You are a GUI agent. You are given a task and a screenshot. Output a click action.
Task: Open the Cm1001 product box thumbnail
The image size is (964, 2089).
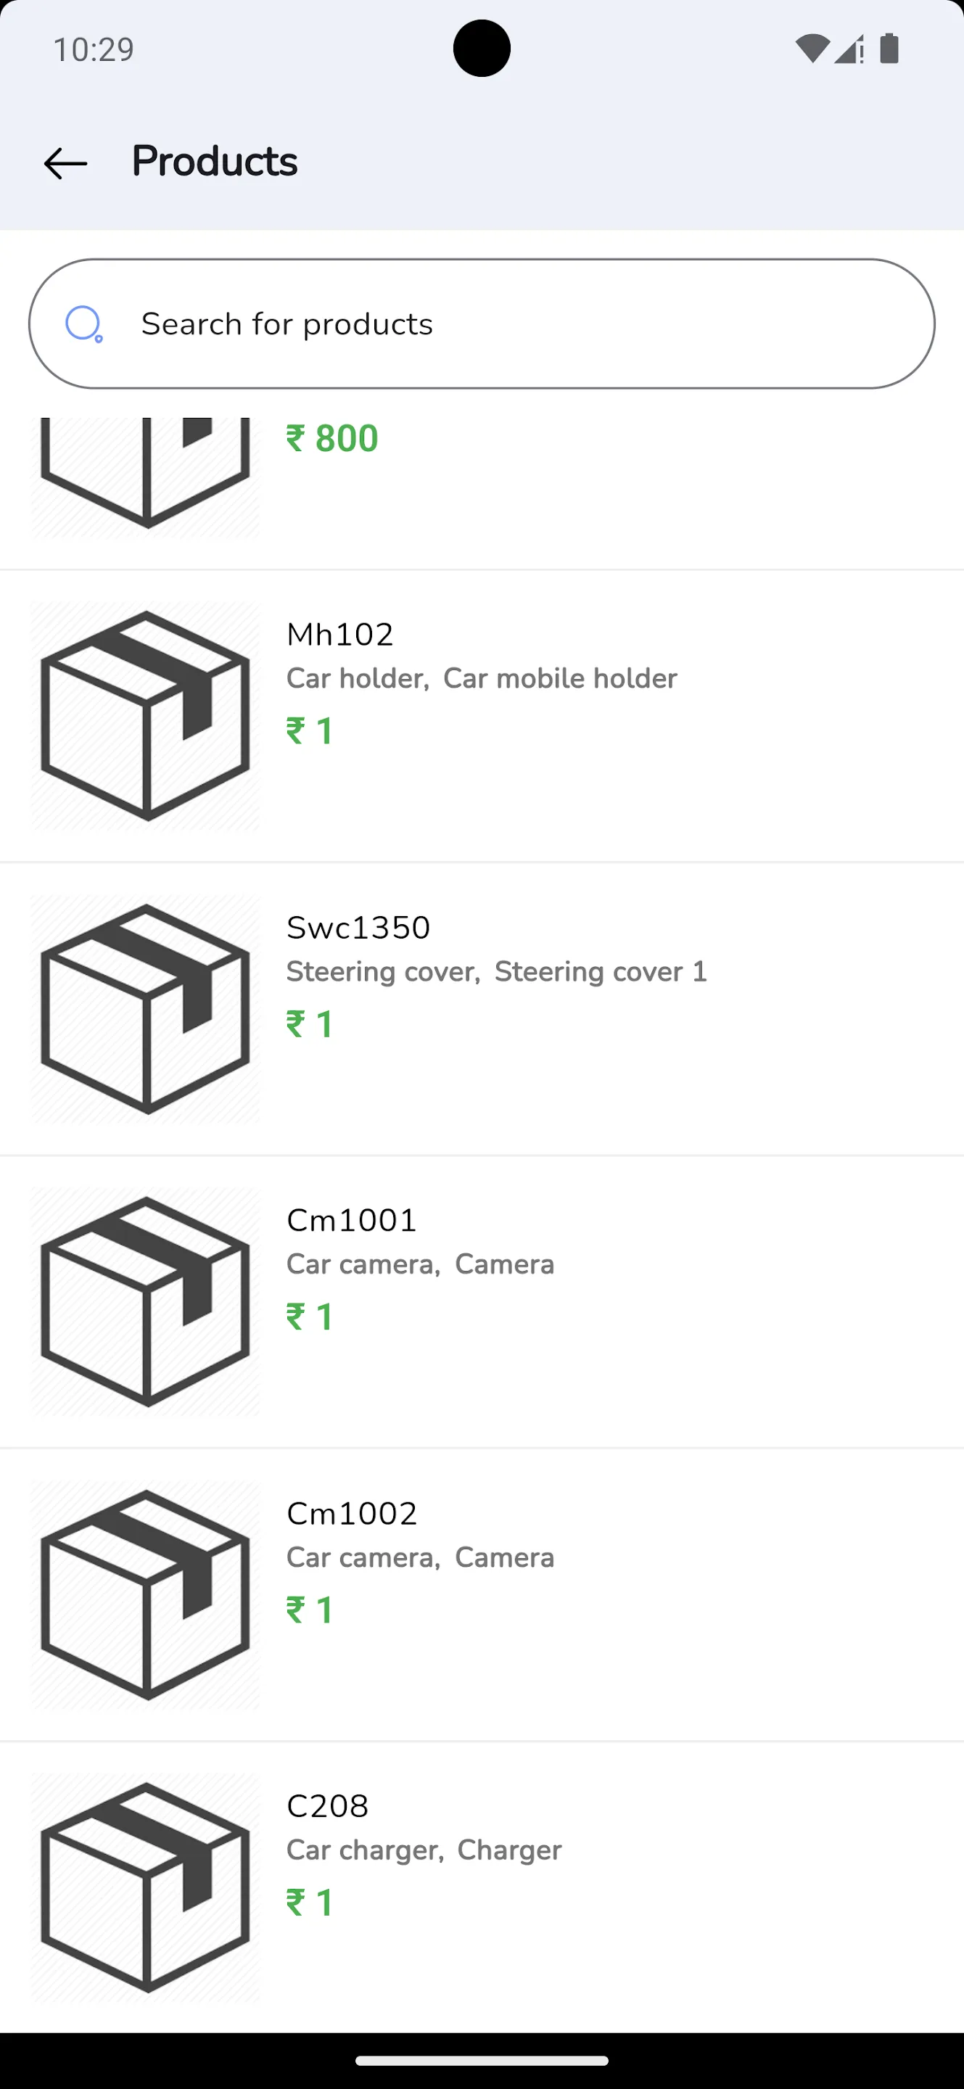click(145, 1301)
